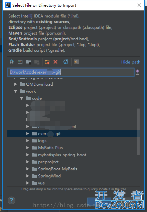Click the module directory toolbar icon
Viewport: 147px width, 212px height.
coord(37,62)
